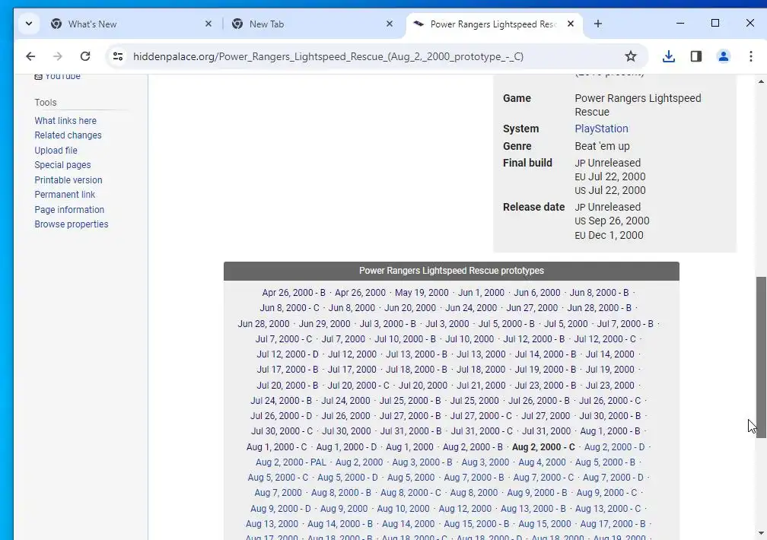Open the Jul 7, 2000 - C prototype
Image resolution: width=767 pixels, height=540 pixels.
(x=283, y=339)
